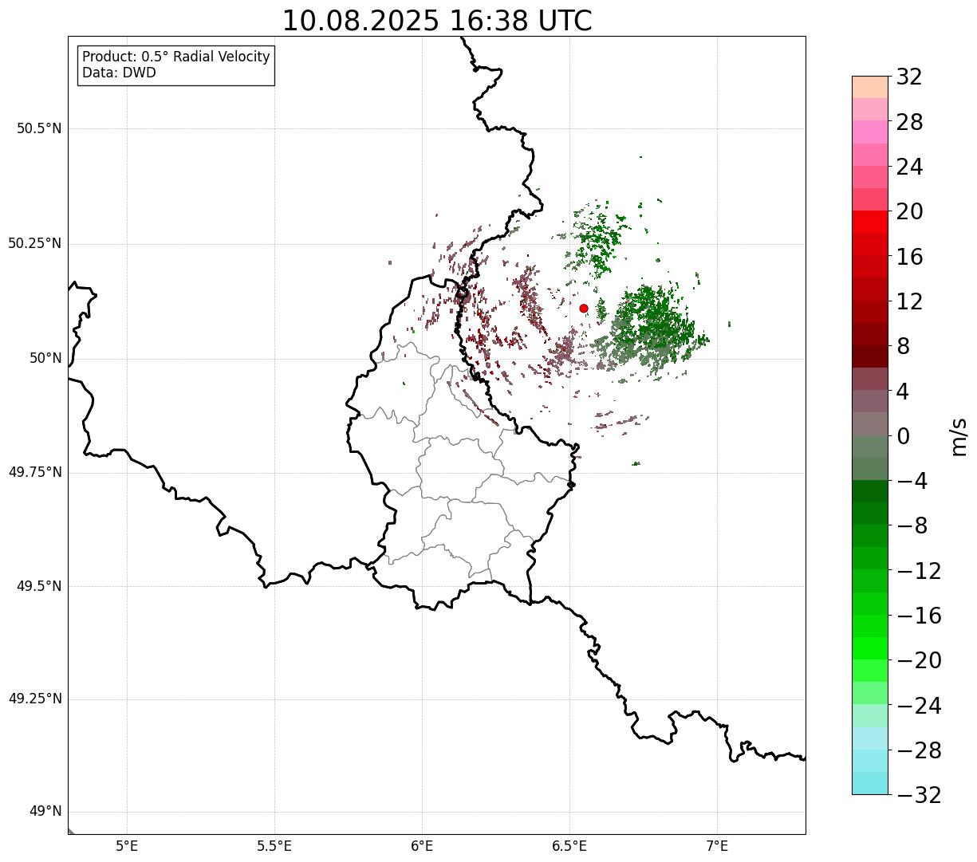Click the red radar site marker dot
Screen dimensions: 977x862
[x=584, y=308]
